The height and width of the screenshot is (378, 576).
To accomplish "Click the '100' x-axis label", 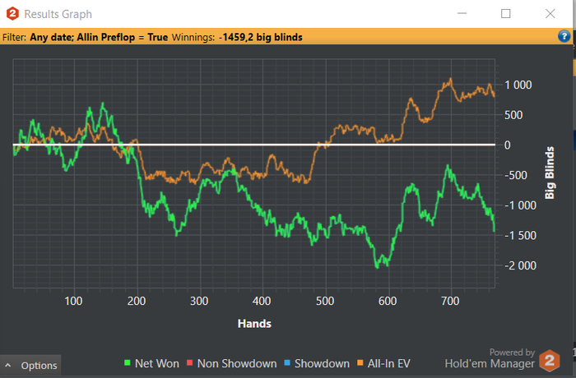I will tap(73, 301).
